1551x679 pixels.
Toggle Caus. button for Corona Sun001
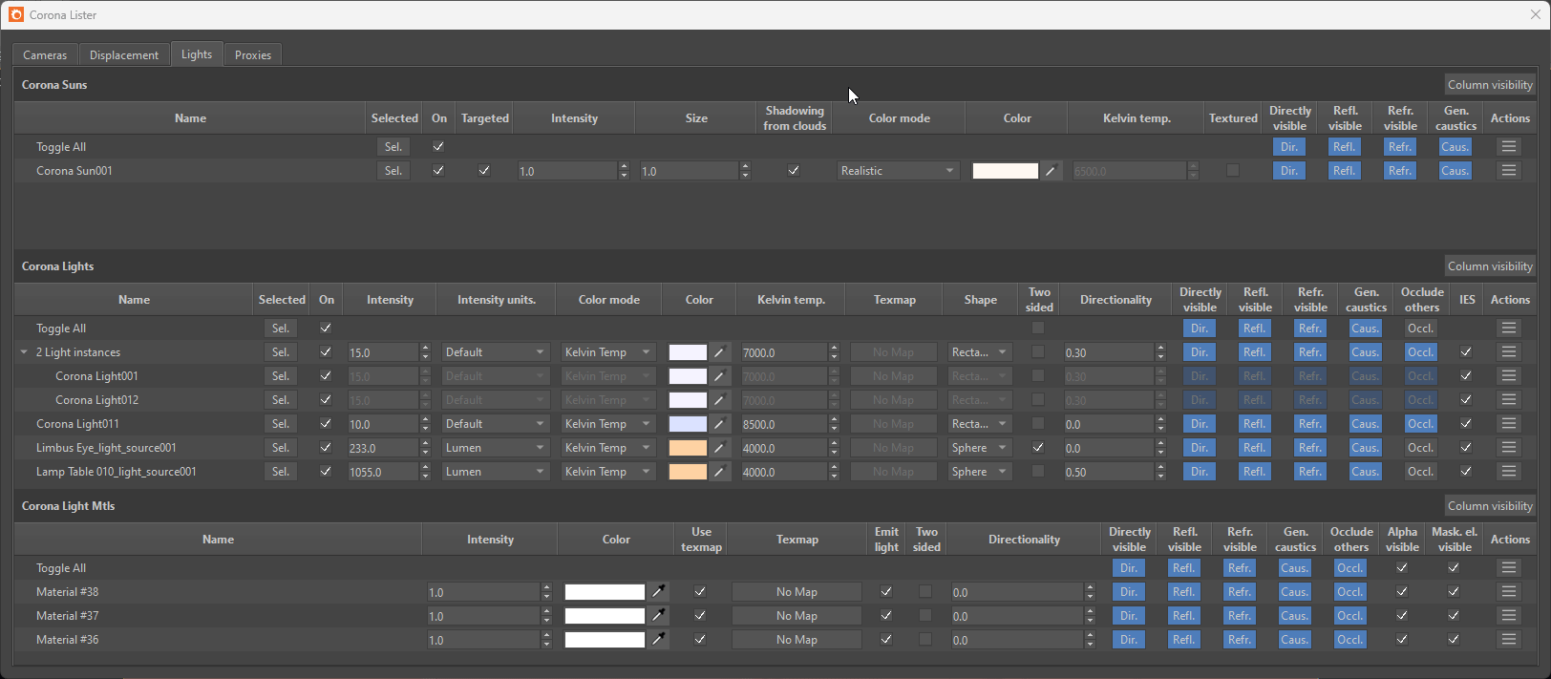1455,171
